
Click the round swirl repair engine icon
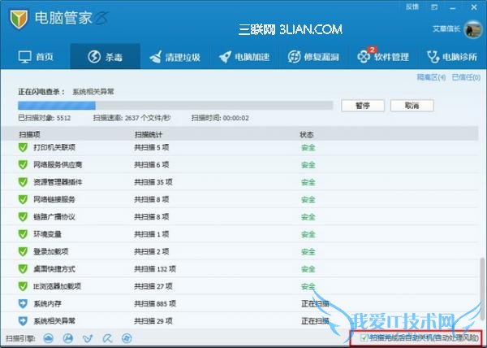tap(127, 338)
